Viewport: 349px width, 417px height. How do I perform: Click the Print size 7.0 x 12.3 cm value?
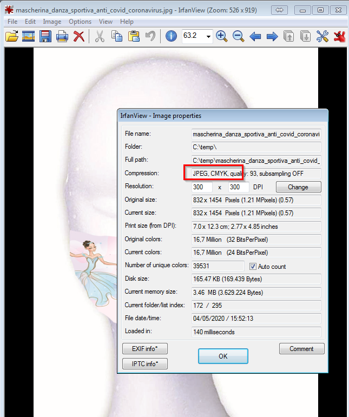[256, 226]
